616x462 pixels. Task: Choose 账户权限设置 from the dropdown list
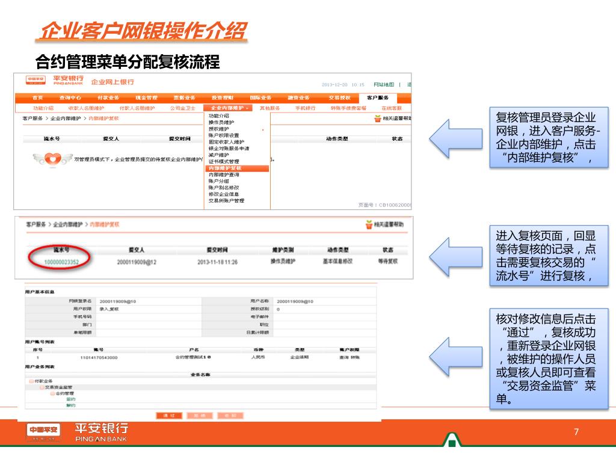coord(224,135)
